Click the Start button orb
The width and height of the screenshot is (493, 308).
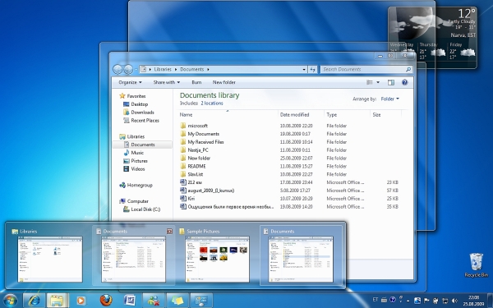tap(10, 301)
